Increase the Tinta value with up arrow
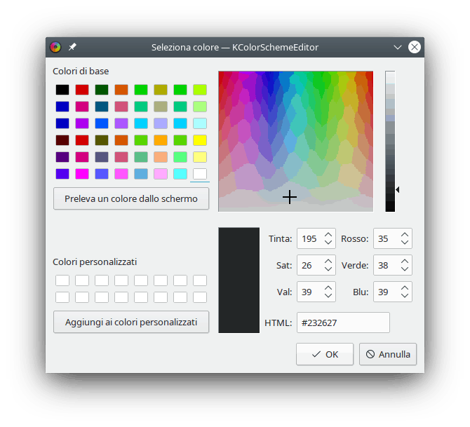The image size is (470, 427). tap(328, 235)
